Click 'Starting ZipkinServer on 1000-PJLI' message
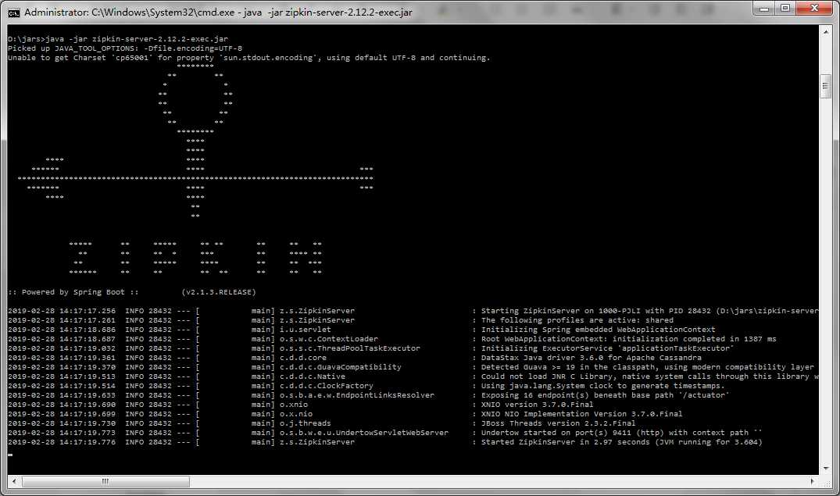Screen dimensions: 840x496 coord(649,311)
